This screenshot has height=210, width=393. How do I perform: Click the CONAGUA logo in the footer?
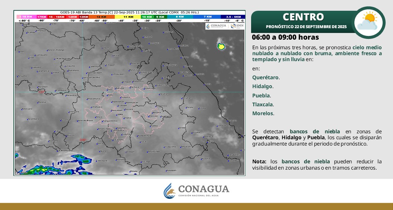point(196,191)
